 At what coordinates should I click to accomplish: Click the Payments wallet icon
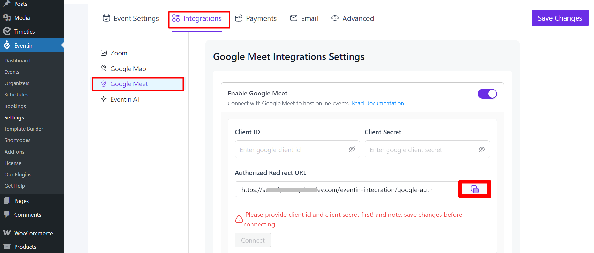(239, 18)
